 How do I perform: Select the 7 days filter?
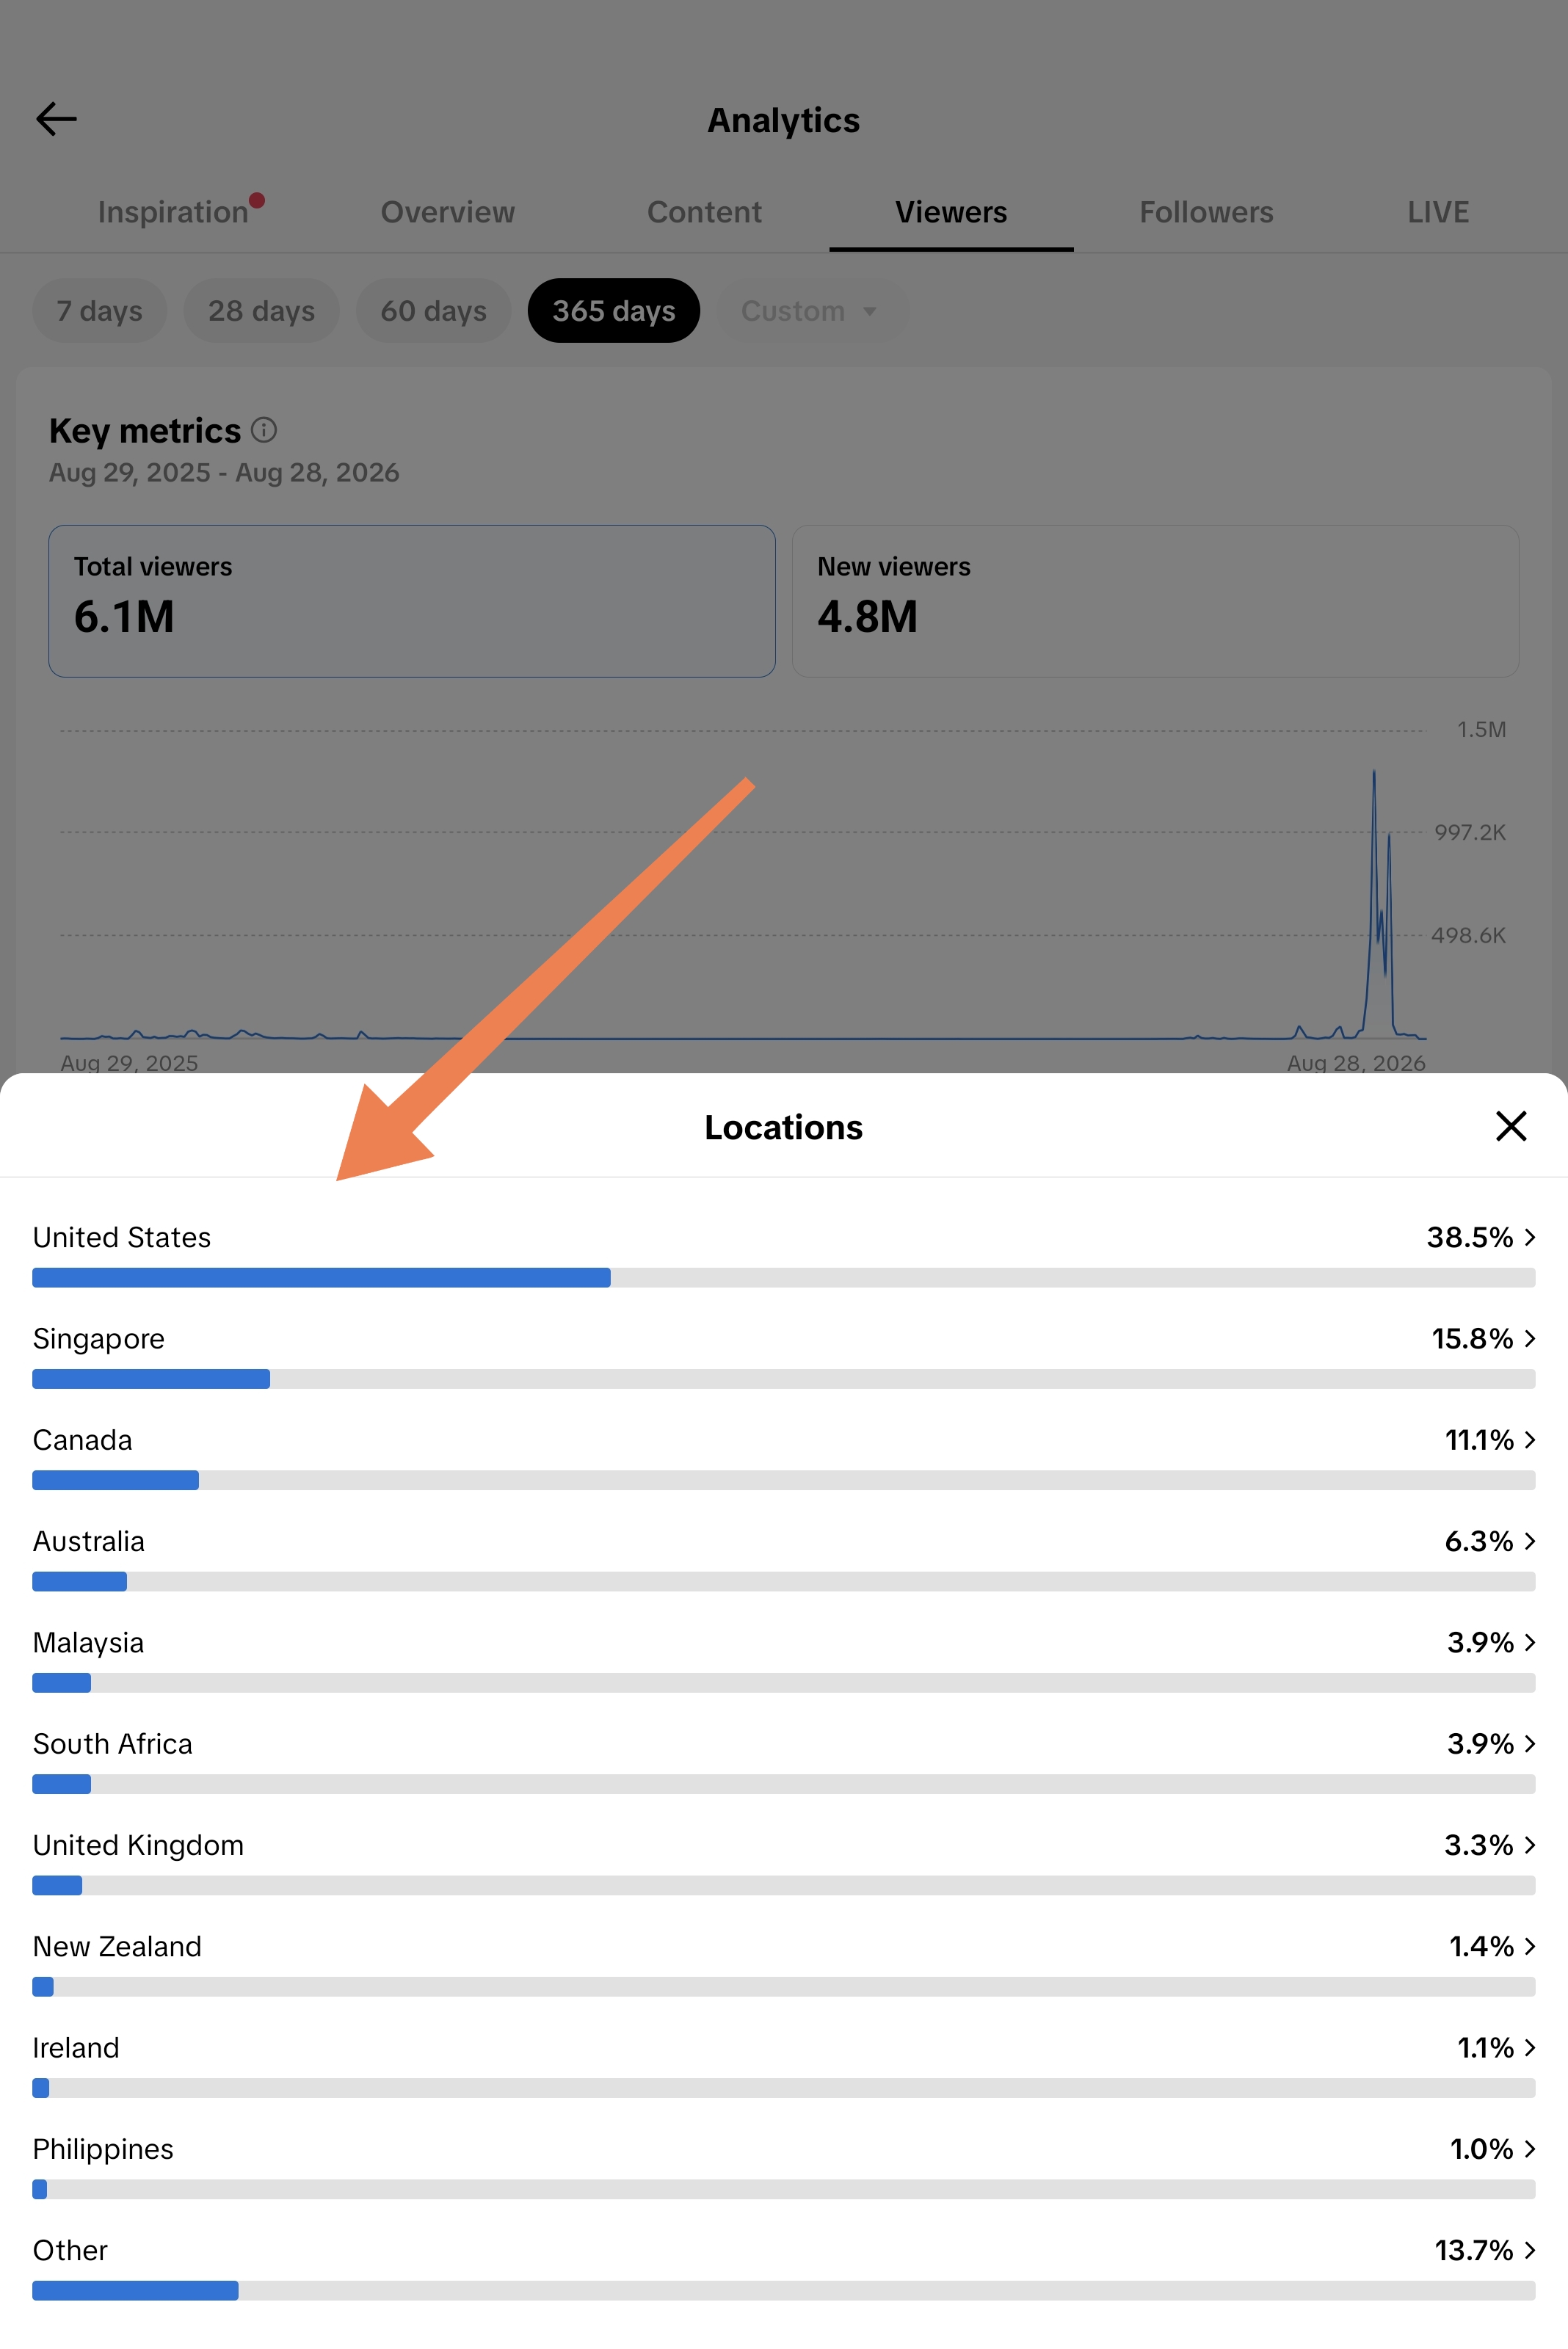point(99,311)
